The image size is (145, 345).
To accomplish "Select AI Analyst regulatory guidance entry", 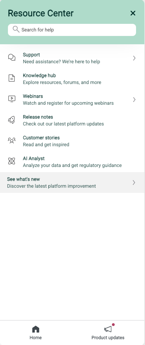I will [72, 162].
